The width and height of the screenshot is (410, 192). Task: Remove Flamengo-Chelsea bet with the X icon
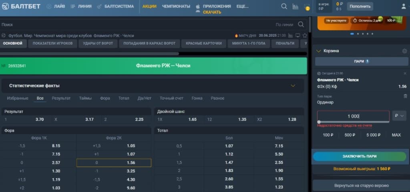405,73
